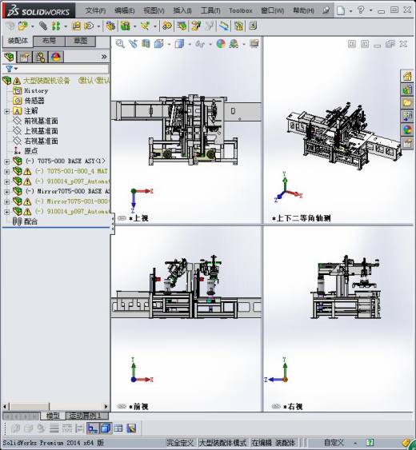Screen dimensions: 416x450
Task: Click the section view icon
Action: (146, 44)
